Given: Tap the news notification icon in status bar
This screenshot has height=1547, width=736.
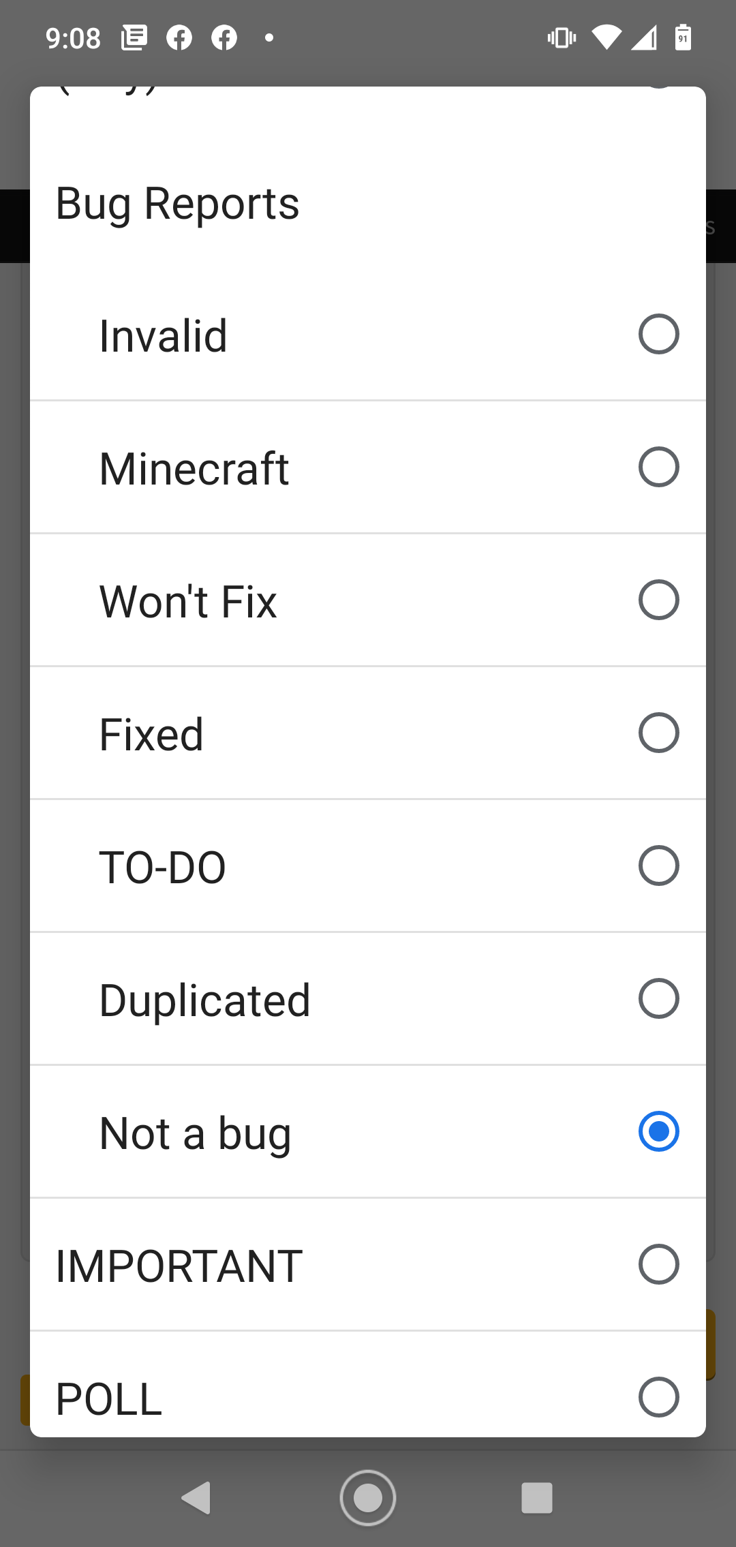Looking at the screenshot, I should [134, 37].
